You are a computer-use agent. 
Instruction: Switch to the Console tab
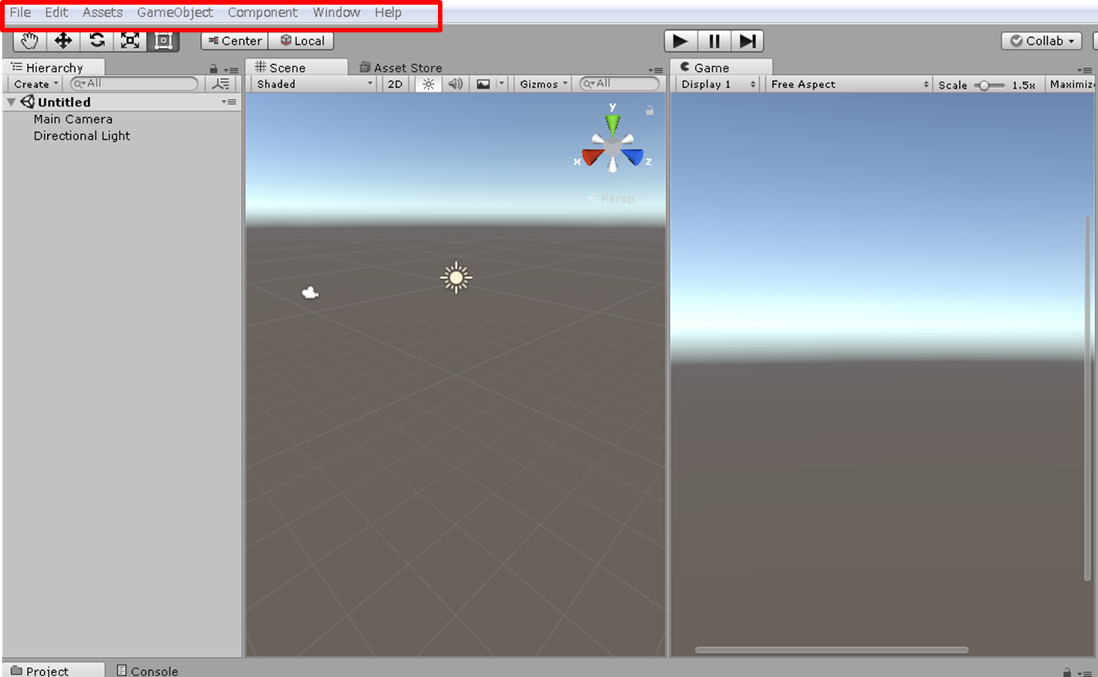click(x=147, y=671)
